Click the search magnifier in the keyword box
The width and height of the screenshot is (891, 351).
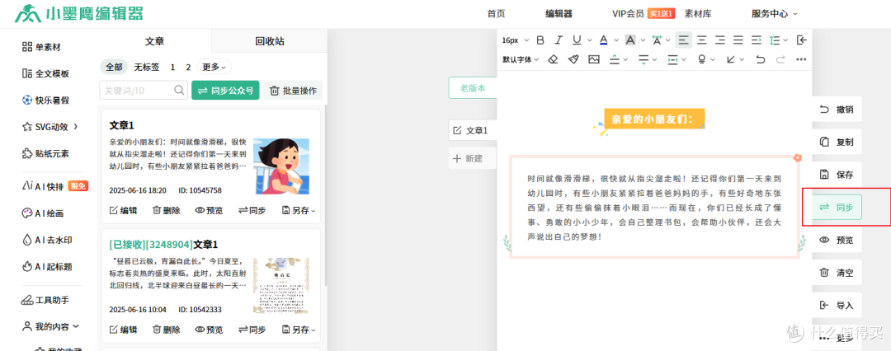179,90
